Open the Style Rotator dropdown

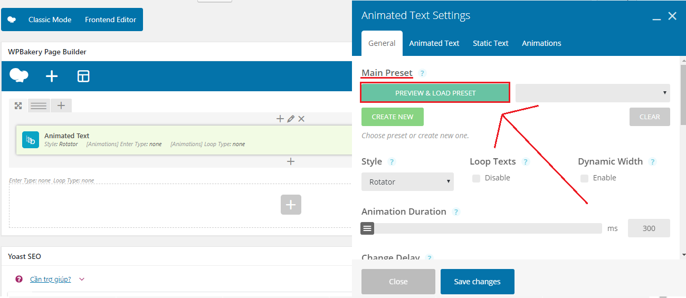coord(407,181)
